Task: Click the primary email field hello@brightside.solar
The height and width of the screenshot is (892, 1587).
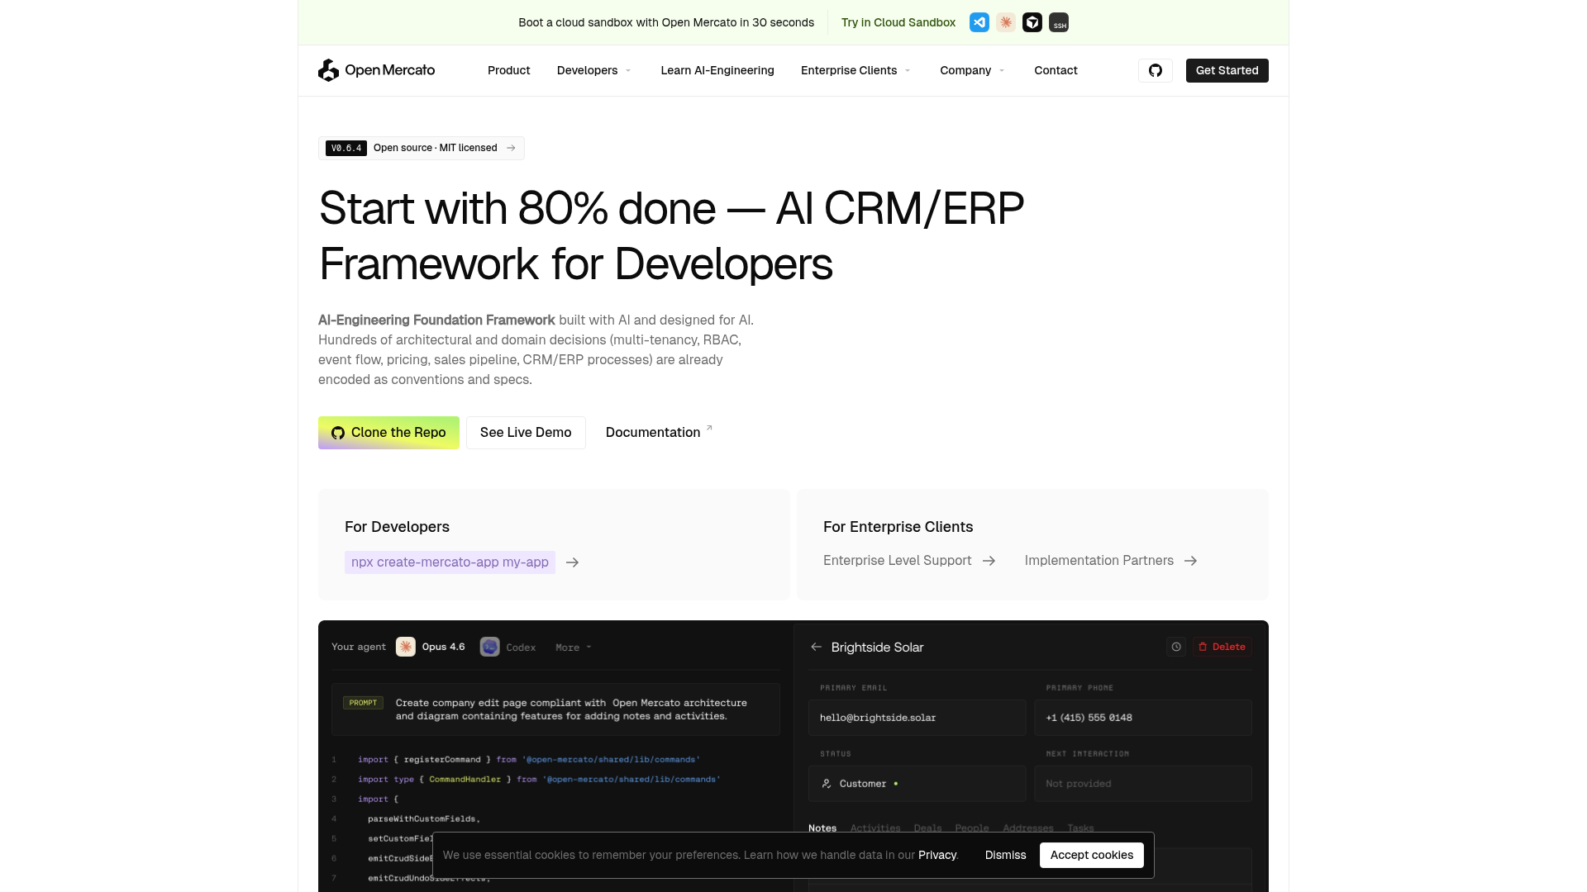Action: pos(917,718)
